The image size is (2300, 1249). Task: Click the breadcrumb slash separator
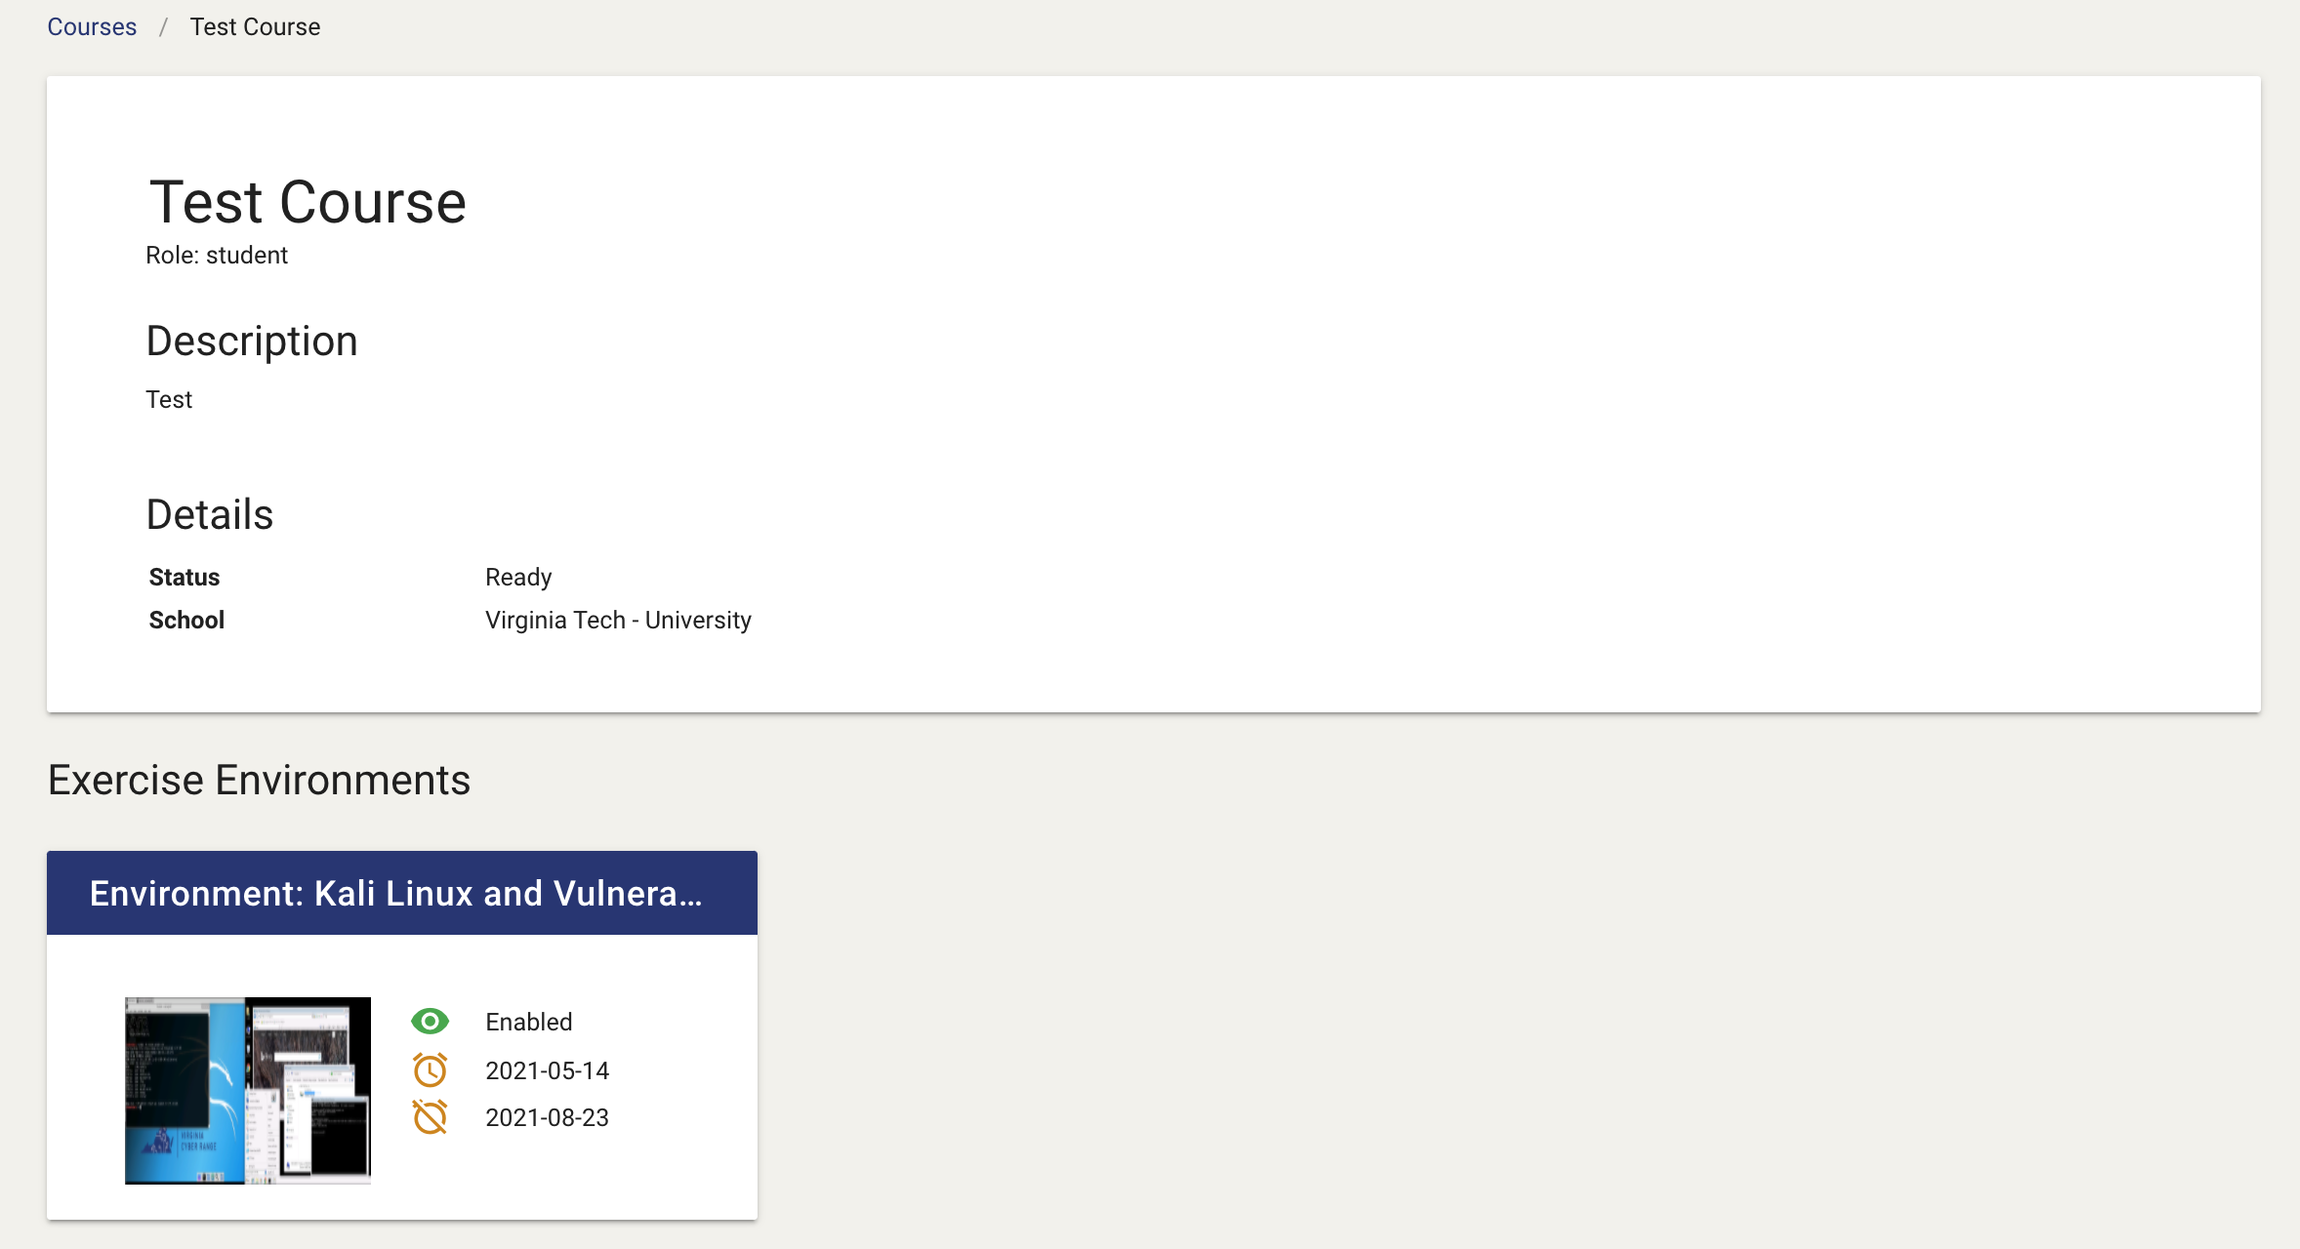pos(163,26)
